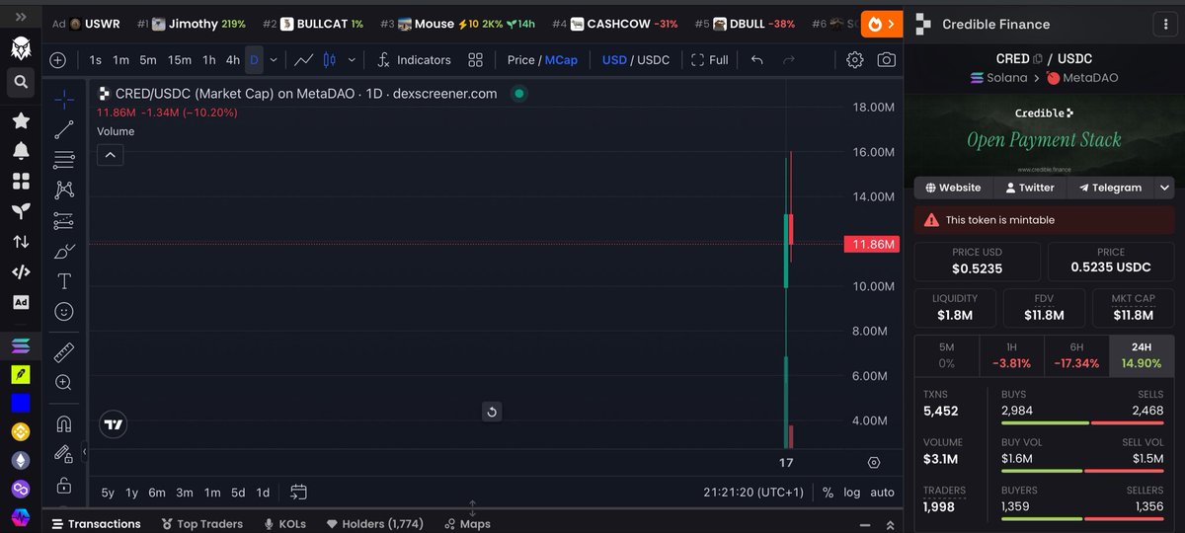Undo the last chart action
The image size is (1185, 533).
click(756, 60)
